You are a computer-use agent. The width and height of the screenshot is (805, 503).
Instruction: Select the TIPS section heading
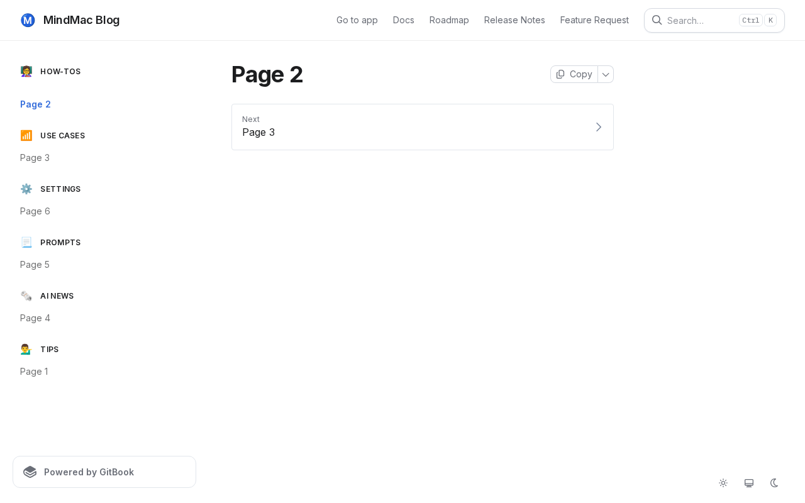click(50, 350)
